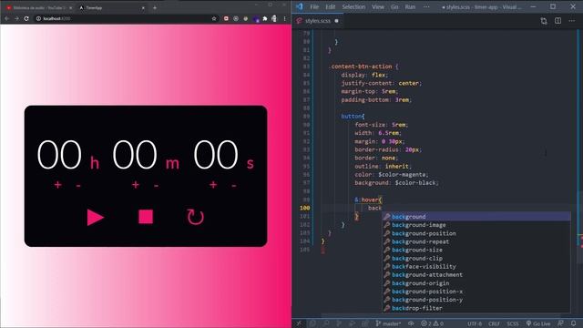
Task: Start the timer with the play button
Action: click(95, 217)
